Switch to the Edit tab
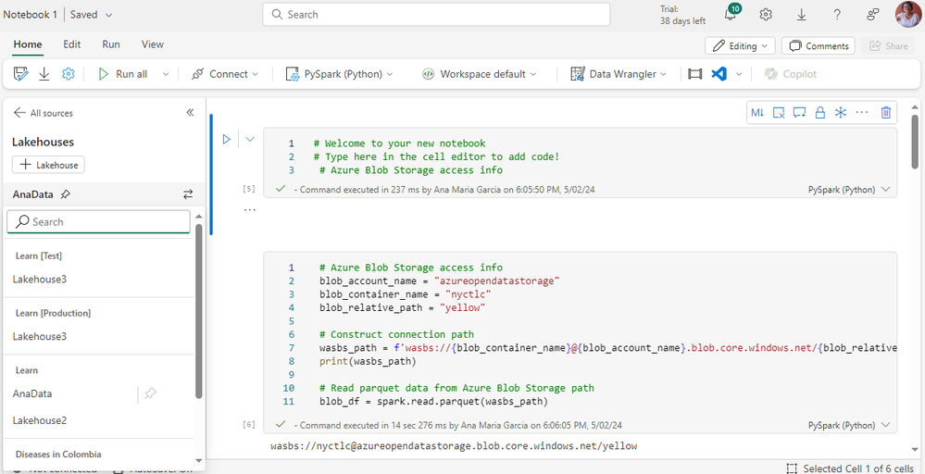Image resolution: width=925 pixels, height=474 pixels. click(x=72, y=44)
